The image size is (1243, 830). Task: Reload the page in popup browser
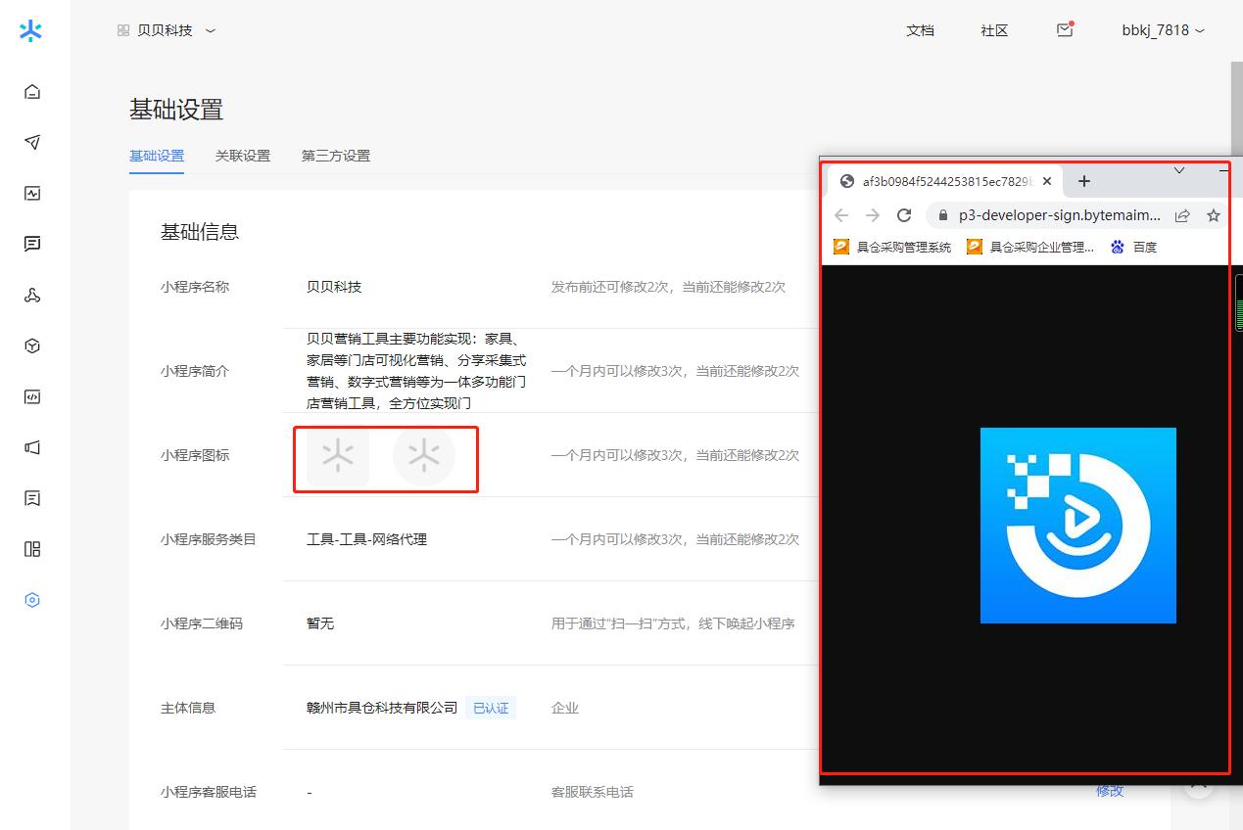click(904, 215)
